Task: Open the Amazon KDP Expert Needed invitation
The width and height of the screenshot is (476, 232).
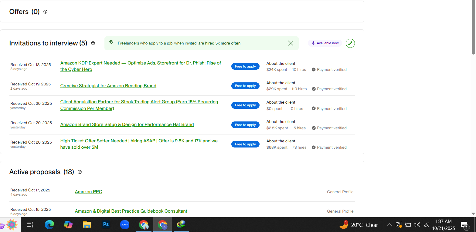Action: (141, 66)
